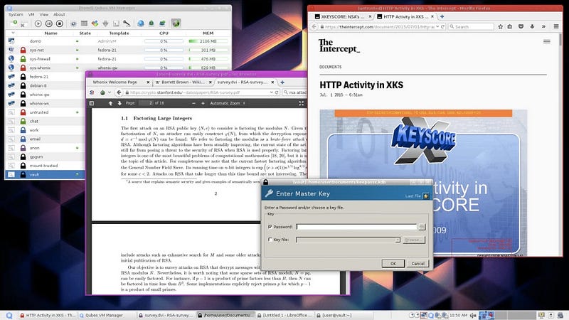This screenshot has height=320, width=569.
Task: Toggle the Password checkbox
Action: [270, 226]
